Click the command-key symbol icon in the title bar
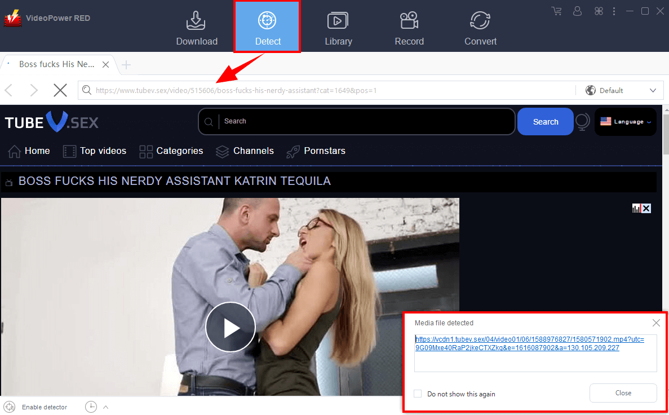 pyautogui.click(x=599, y=11)
